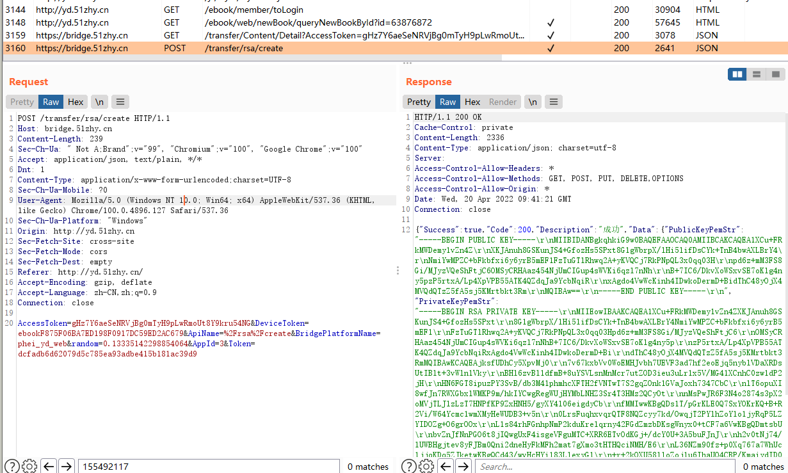Toggle \n non-printable characters in Response
Screen dimensions: 788x473
point(533,102)
